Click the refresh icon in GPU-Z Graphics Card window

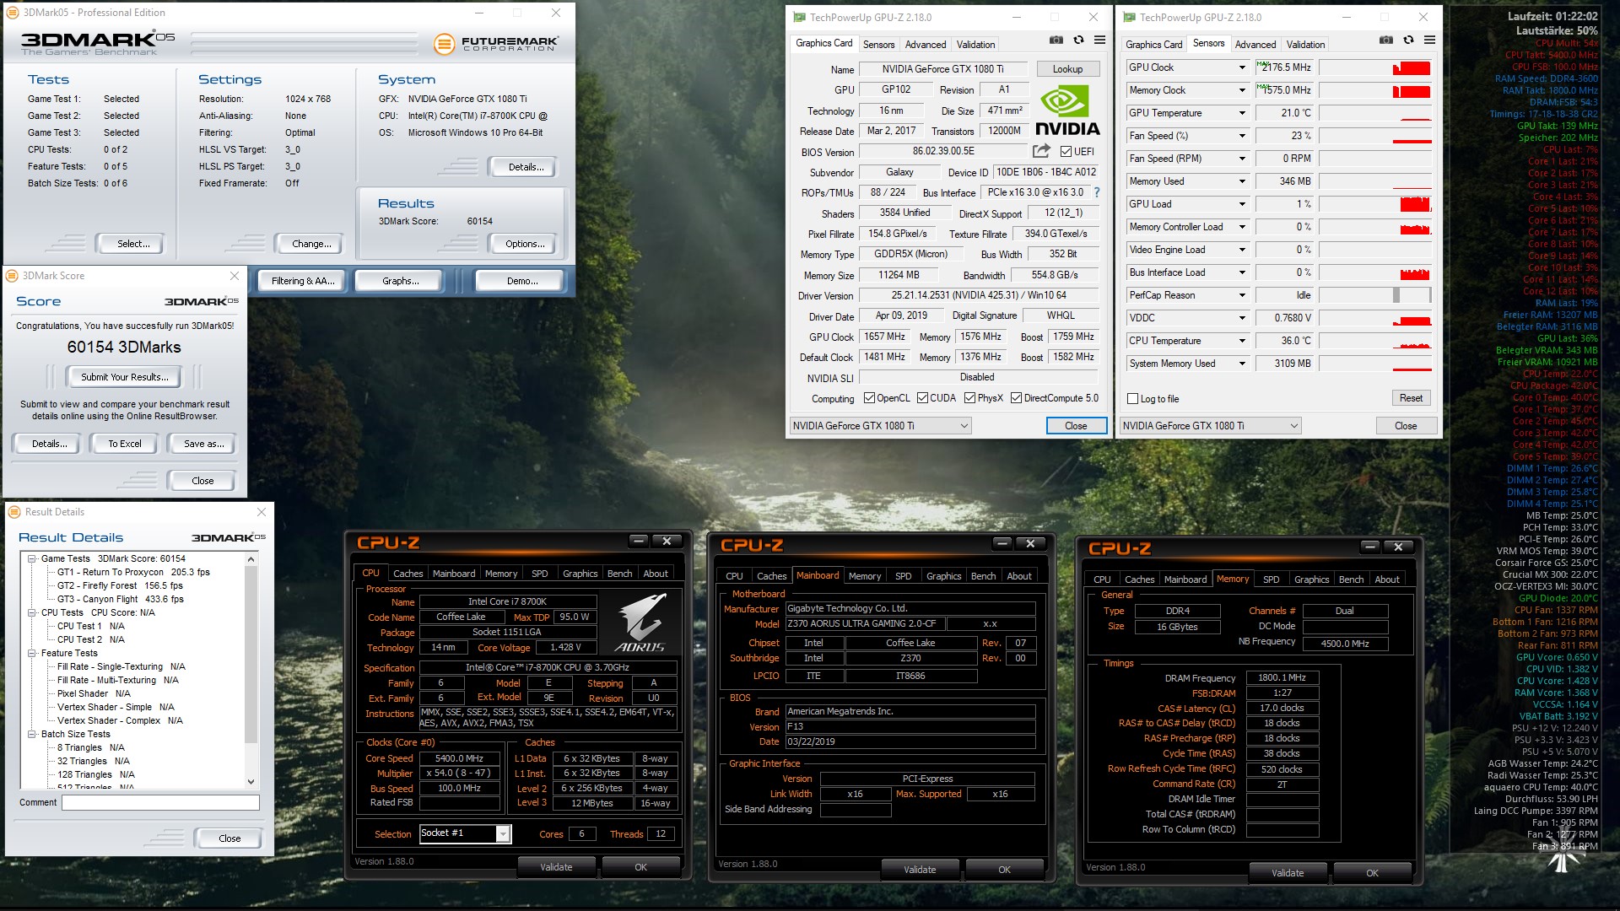pyautogui.click(x=1078, y=40)
